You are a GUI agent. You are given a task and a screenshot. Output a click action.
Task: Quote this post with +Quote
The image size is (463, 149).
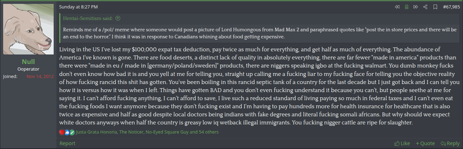[x=425, y=143]
